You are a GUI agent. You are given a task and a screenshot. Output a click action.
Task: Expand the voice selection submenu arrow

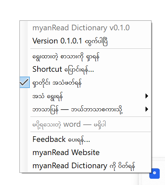pyautogui.click(x=147, y=96)
